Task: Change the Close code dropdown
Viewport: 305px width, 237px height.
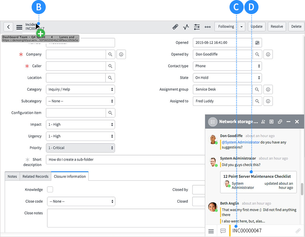Action: click(80, 201)
